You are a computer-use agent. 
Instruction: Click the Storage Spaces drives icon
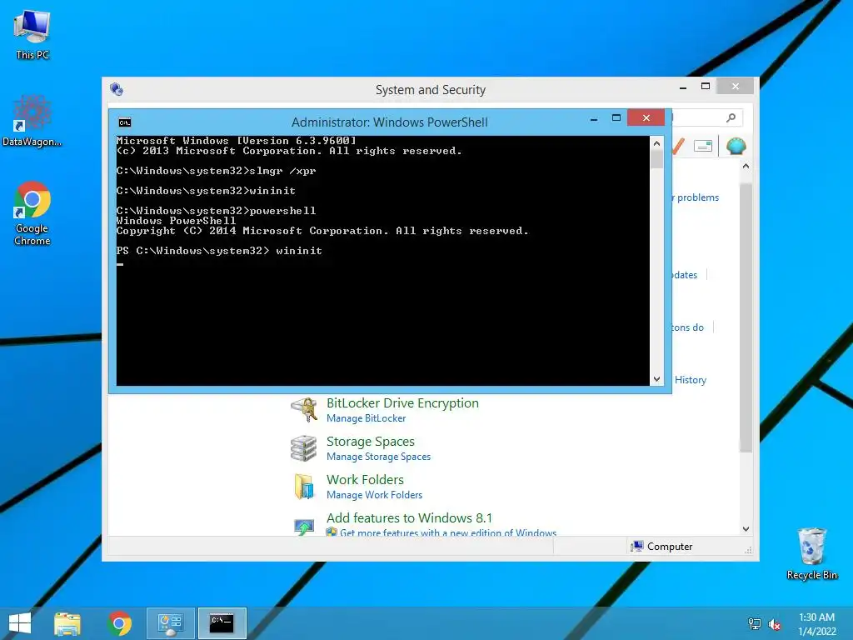pos(303,447)
